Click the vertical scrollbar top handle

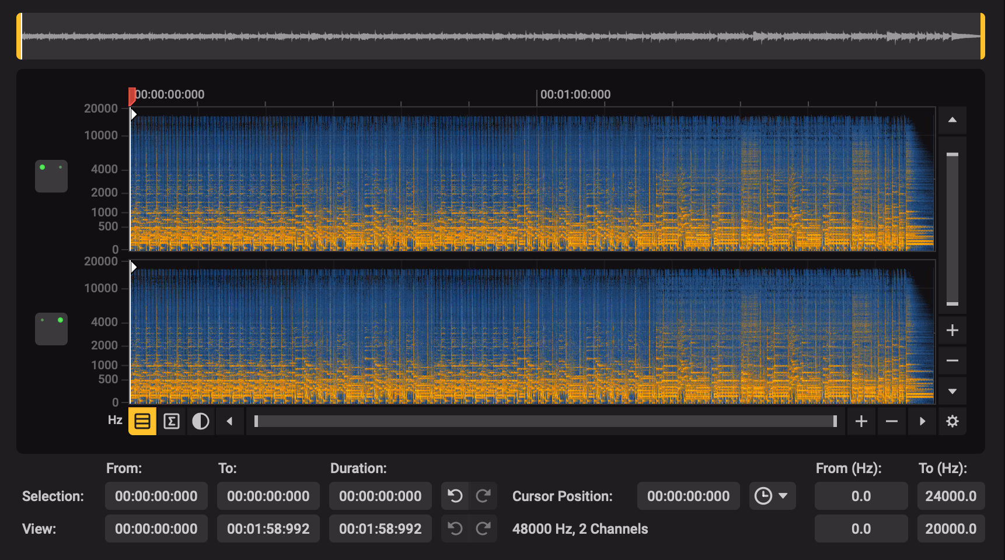[952, 155]
